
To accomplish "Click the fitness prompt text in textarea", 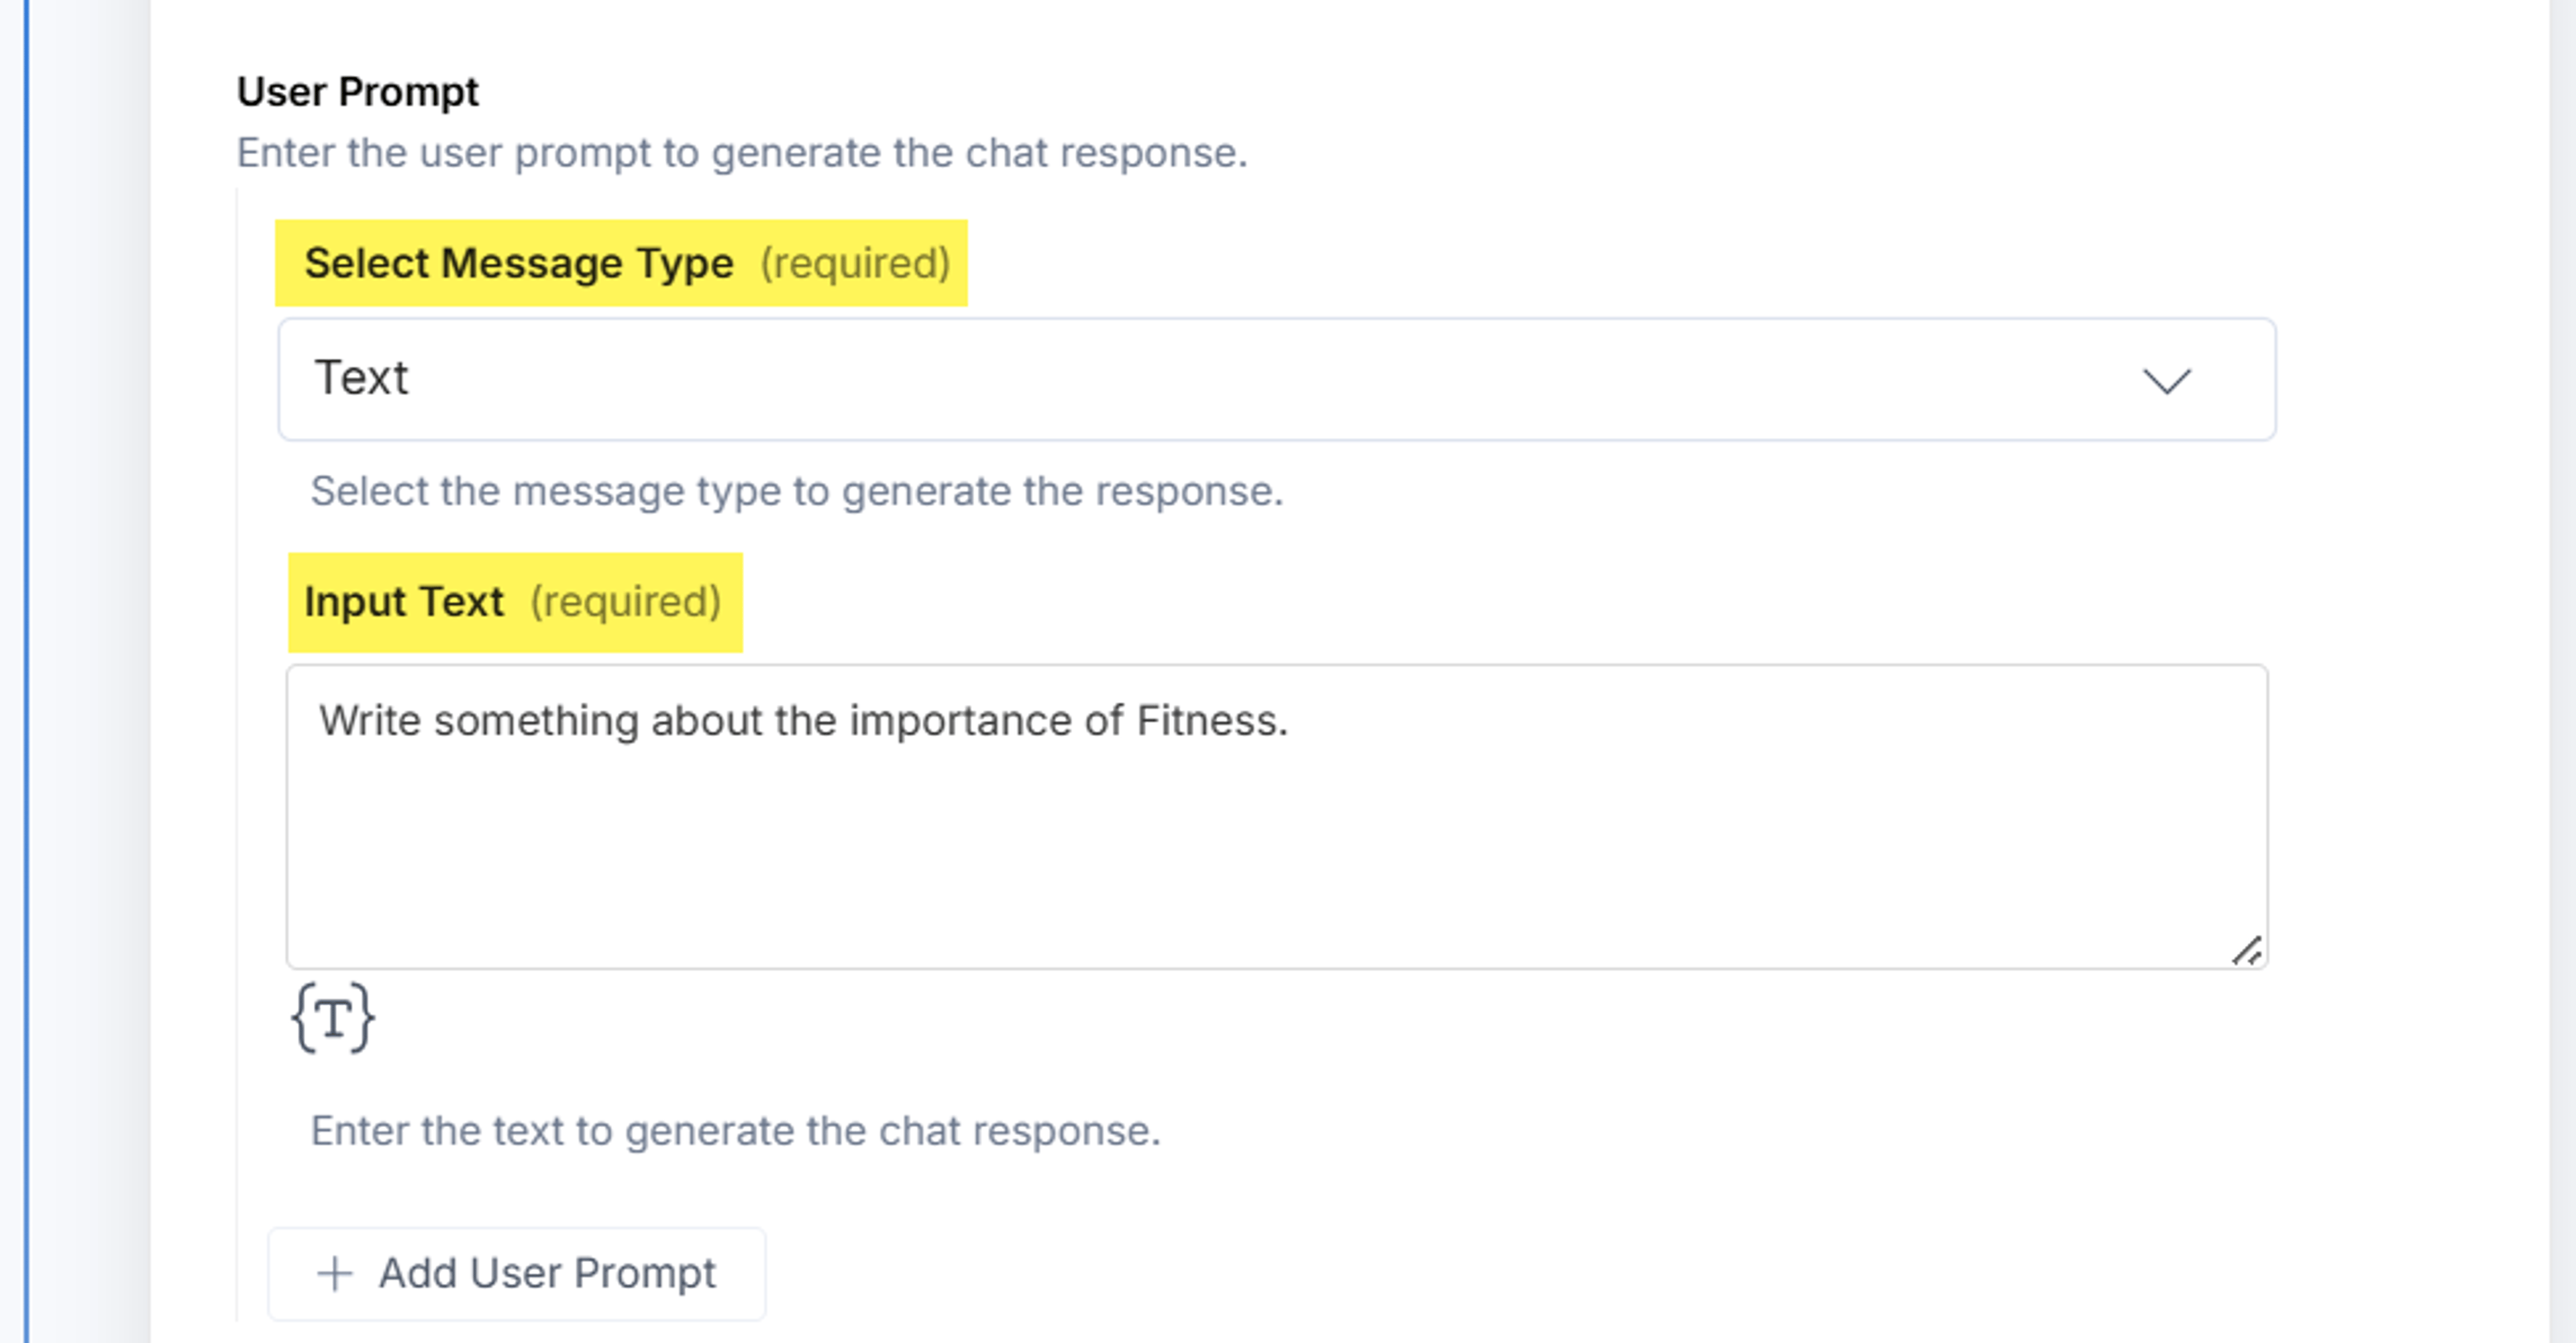I will (803, 721).
